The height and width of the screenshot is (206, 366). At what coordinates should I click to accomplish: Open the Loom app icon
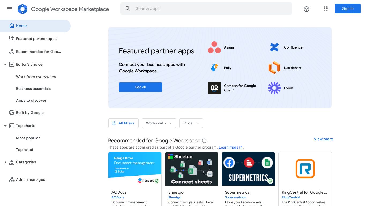(x=274, y=88)
